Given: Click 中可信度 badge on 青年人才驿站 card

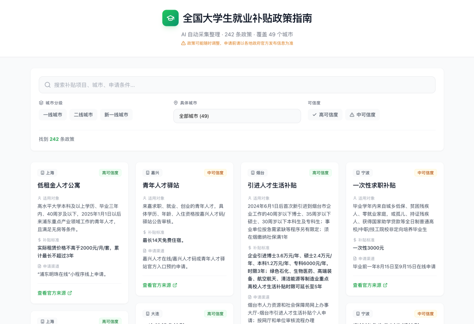Looking at the screenshot, I should (x=215, y=173).
